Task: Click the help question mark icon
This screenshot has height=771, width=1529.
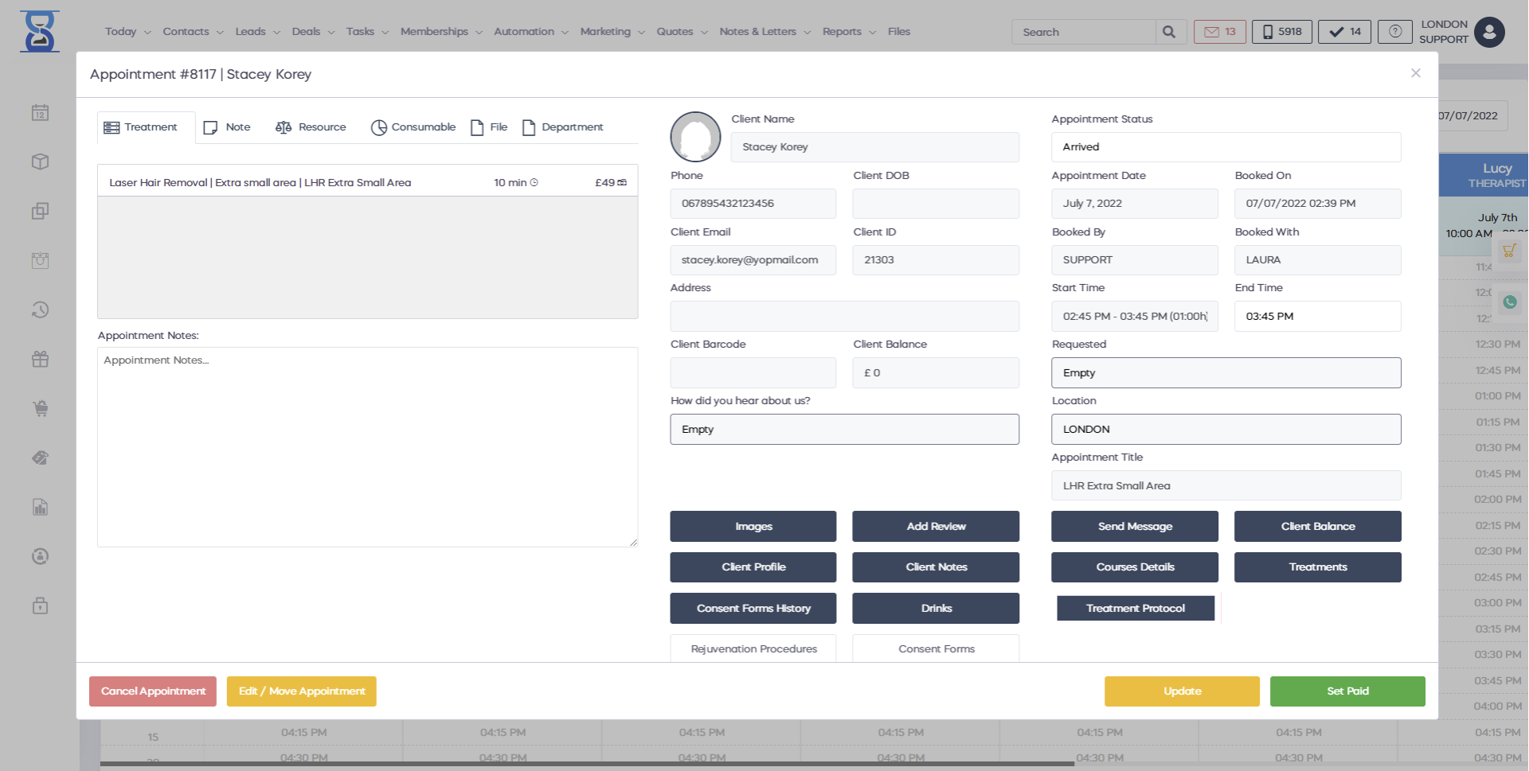Action: pyautogui.click(x=1394, y=32)
